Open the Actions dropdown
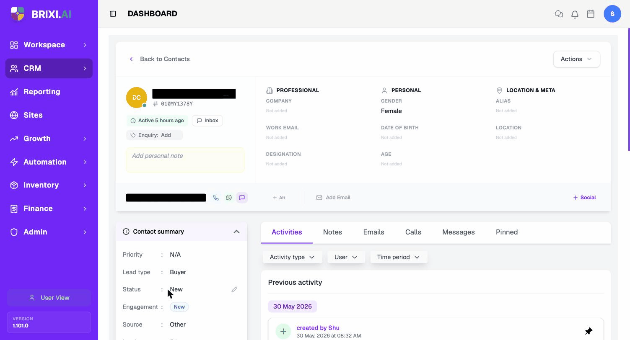Screen dimensions: 630x340 click(577, 59)
